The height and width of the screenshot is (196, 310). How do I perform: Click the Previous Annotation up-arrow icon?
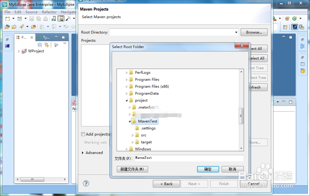(x=54, y=26)
